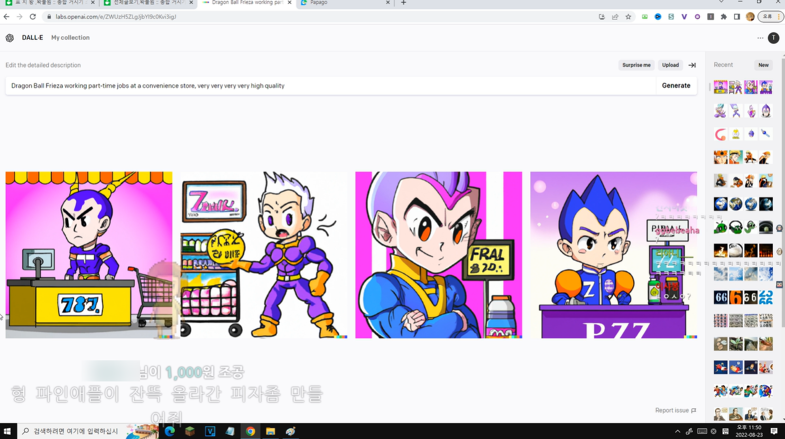The height and width of the screenshot is (439, 785).
Task: Show hidden system tray icons
Action: 678,431
